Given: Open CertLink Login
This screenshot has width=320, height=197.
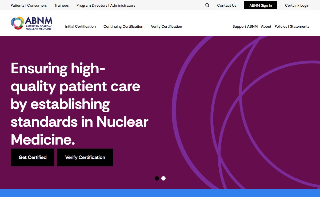Looking at the screenshot, I should [297, 5].
